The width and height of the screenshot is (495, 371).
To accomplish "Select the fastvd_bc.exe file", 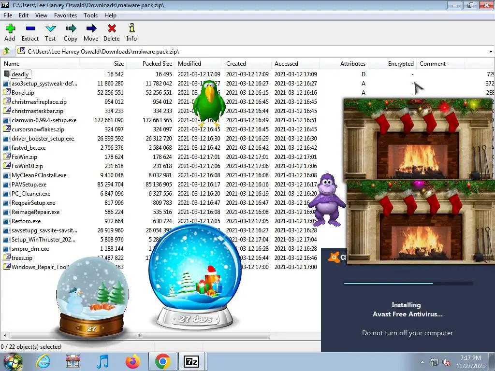I will [x=29, y=148].
